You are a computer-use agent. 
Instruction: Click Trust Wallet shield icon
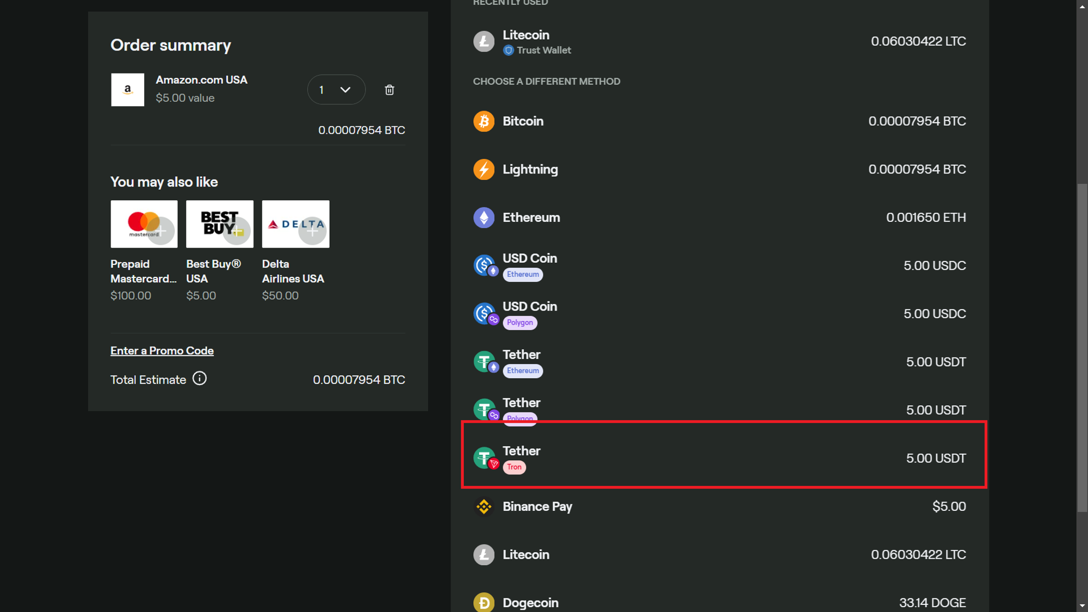(508, 51)
